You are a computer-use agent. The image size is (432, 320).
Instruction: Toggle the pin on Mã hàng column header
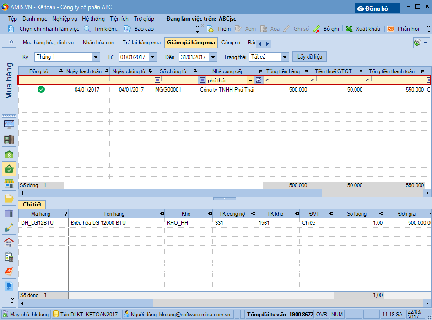65,214
